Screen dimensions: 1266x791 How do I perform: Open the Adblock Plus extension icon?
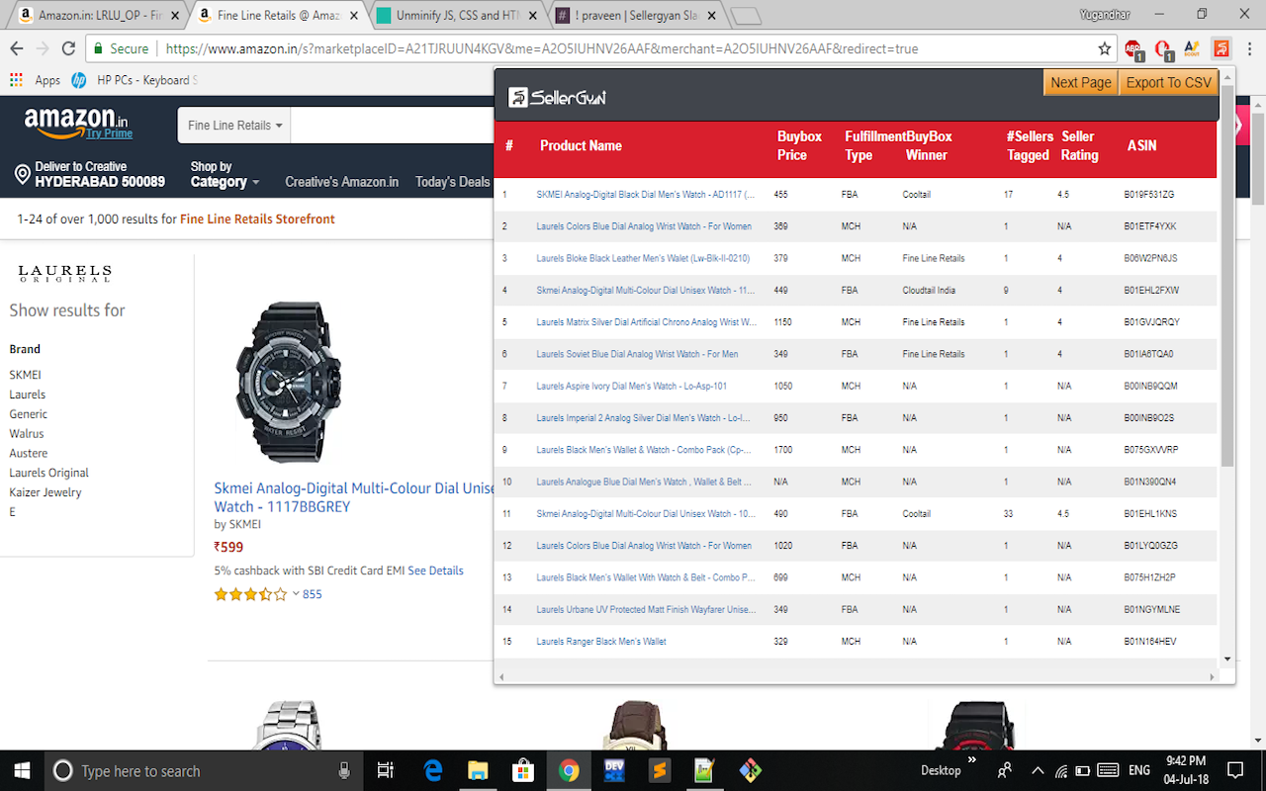[x=1133, y=48]
